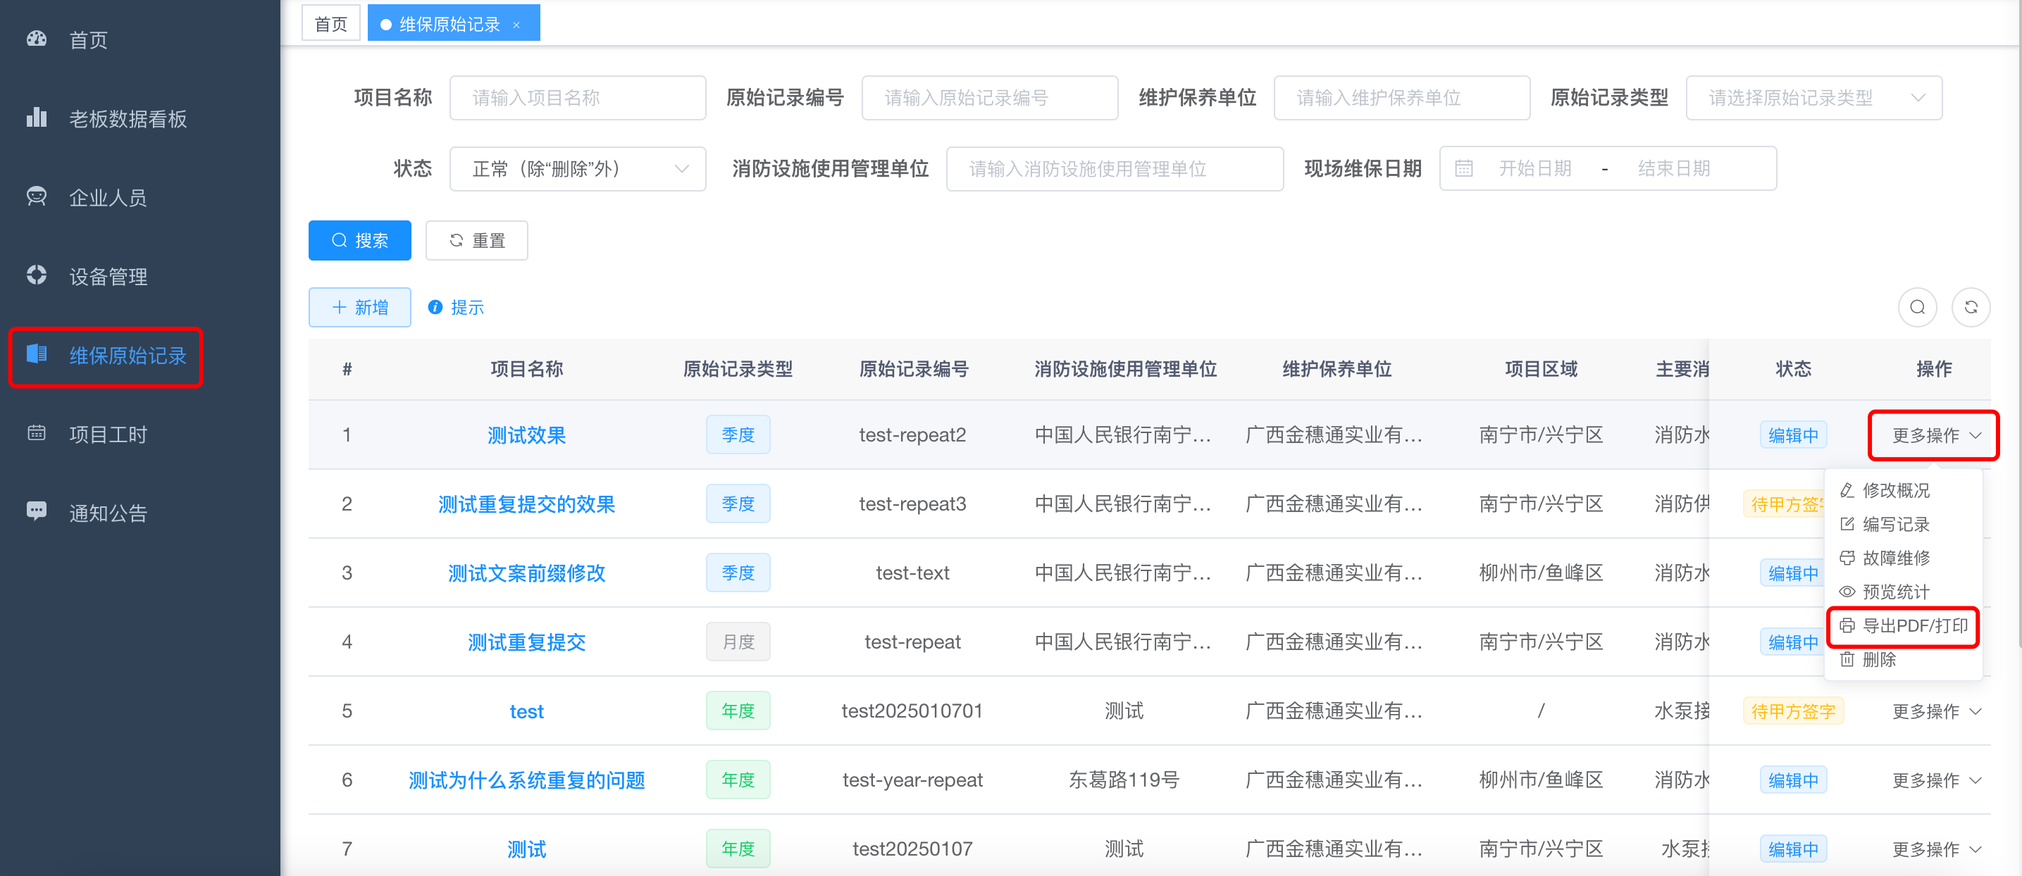Open project link test in row 5
The width and height of the screenshot is (2022, 876).
(x=527, y=711)
